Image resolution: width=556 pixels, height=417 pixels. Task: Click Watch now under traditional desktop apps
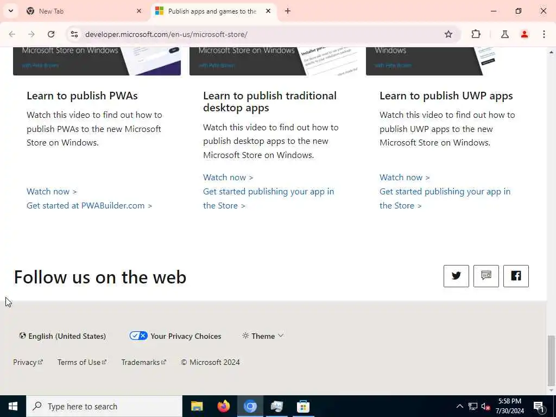click(x=228, y=178)
